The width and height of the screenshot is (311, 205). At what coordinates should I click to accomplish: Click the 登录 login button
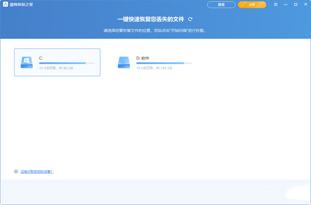click(221, 5)
